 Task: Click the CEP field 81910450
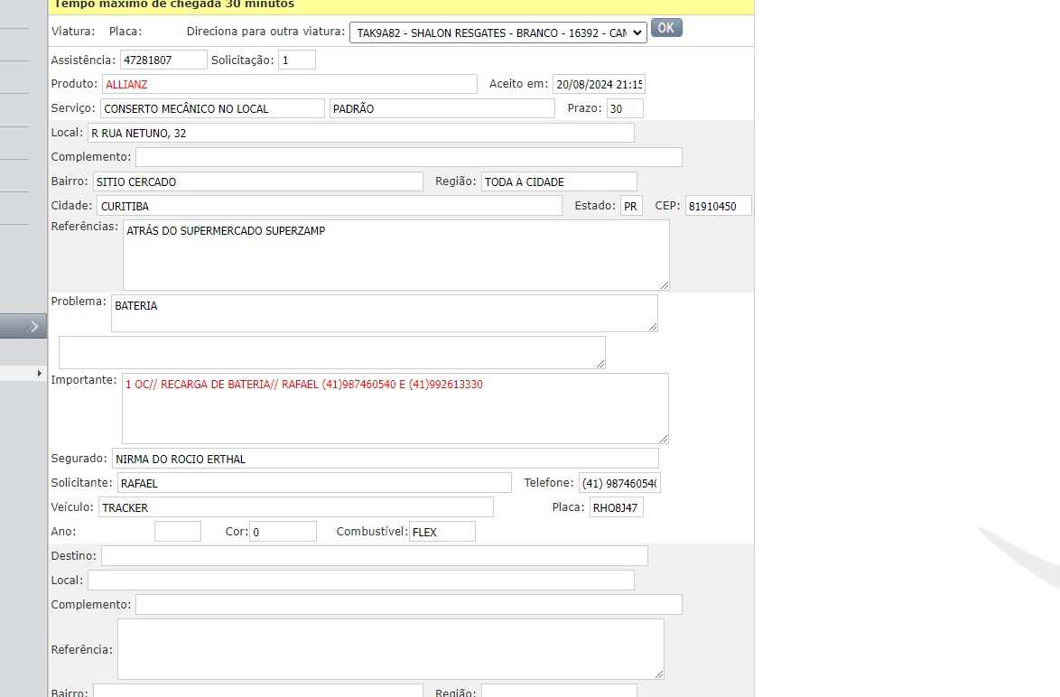coord(719,206)
